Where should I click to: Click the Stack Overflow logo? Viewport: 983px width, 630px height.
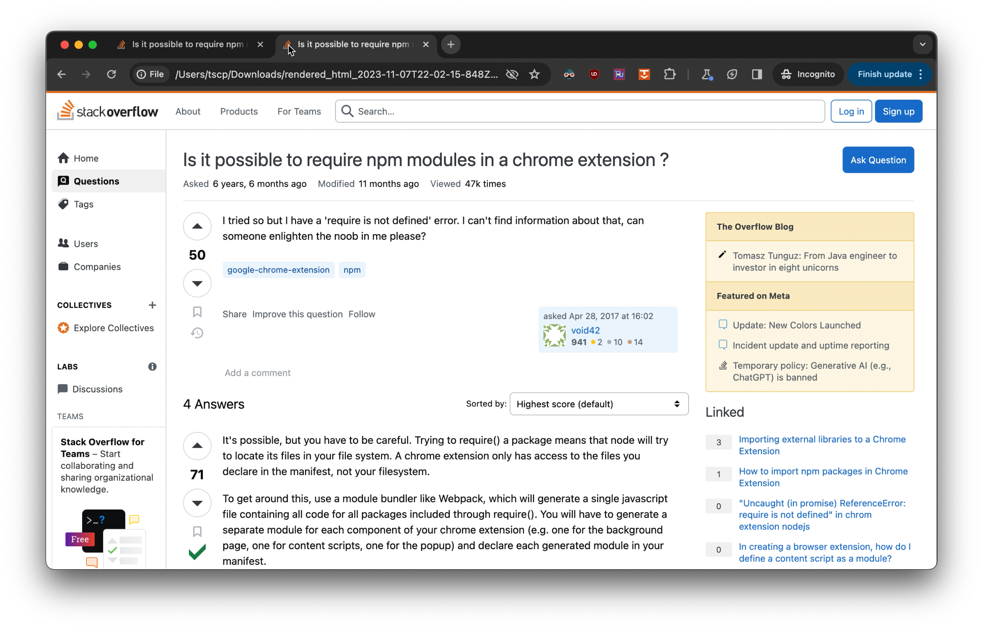point(108,111)
